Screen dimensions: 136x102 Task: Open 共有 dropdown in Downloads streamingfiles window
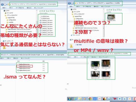click(8, 58)
